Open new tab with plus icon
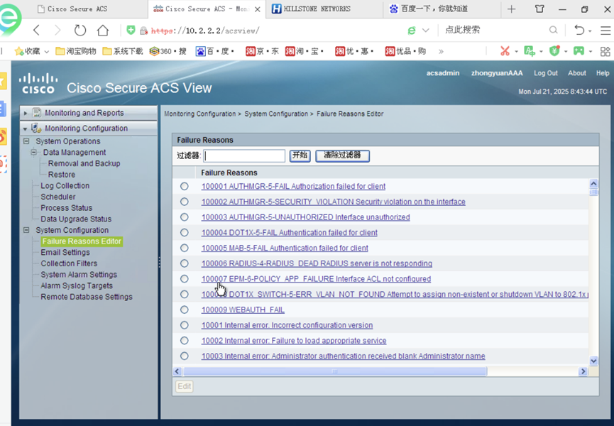 coord(511,9)
